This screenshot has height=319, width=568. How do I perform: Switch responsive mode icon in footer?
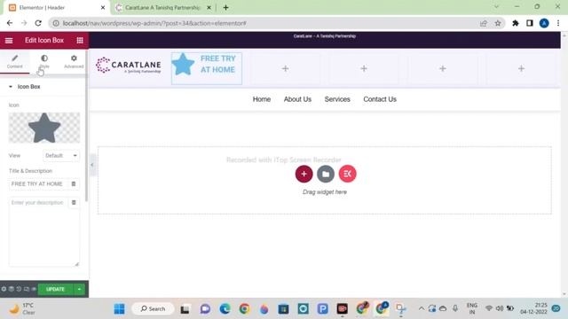27,290
